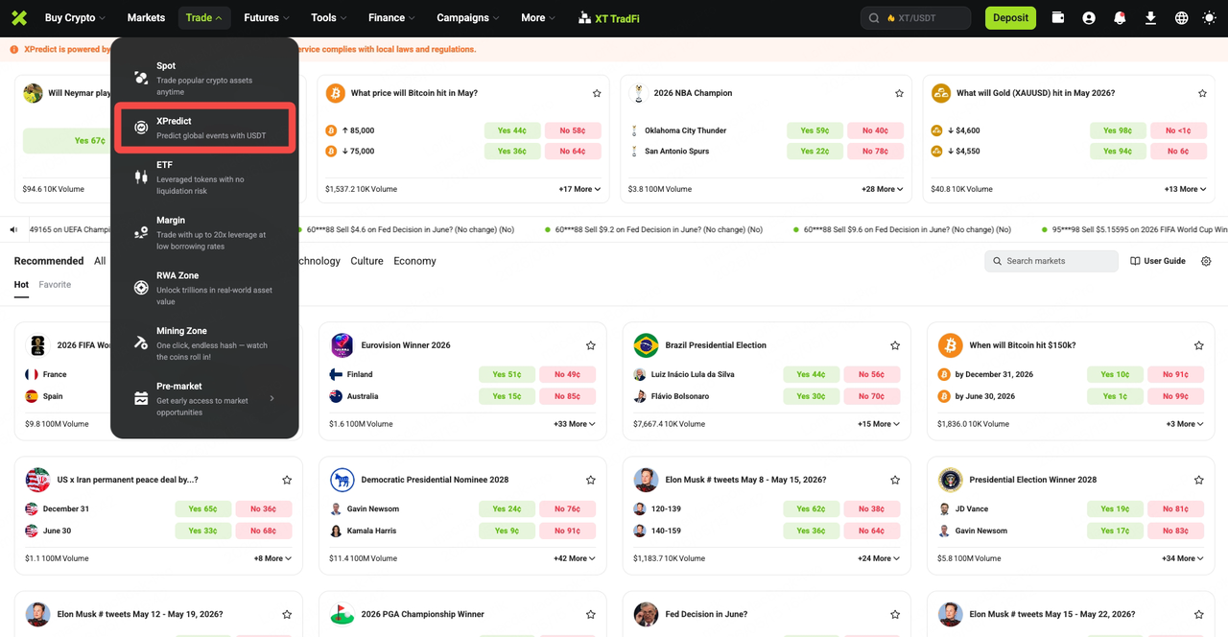Open the wallet icon in header

coord(1058,17)
